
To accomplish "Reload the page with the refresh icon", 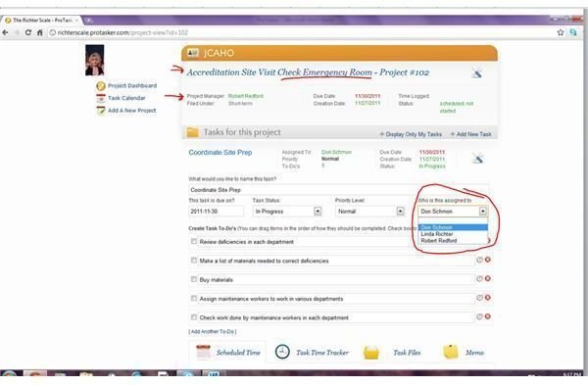I will click(x=28, y=32).
